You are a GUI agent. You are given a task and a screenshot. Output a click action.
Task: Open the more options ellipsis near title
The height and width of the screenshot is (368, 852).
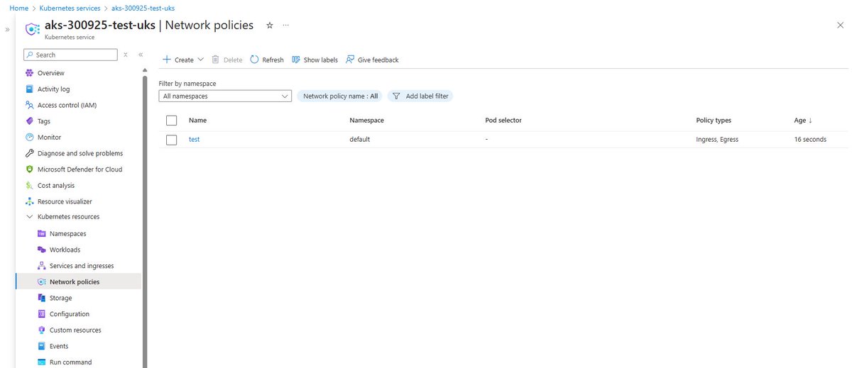[x=286, y=25]
